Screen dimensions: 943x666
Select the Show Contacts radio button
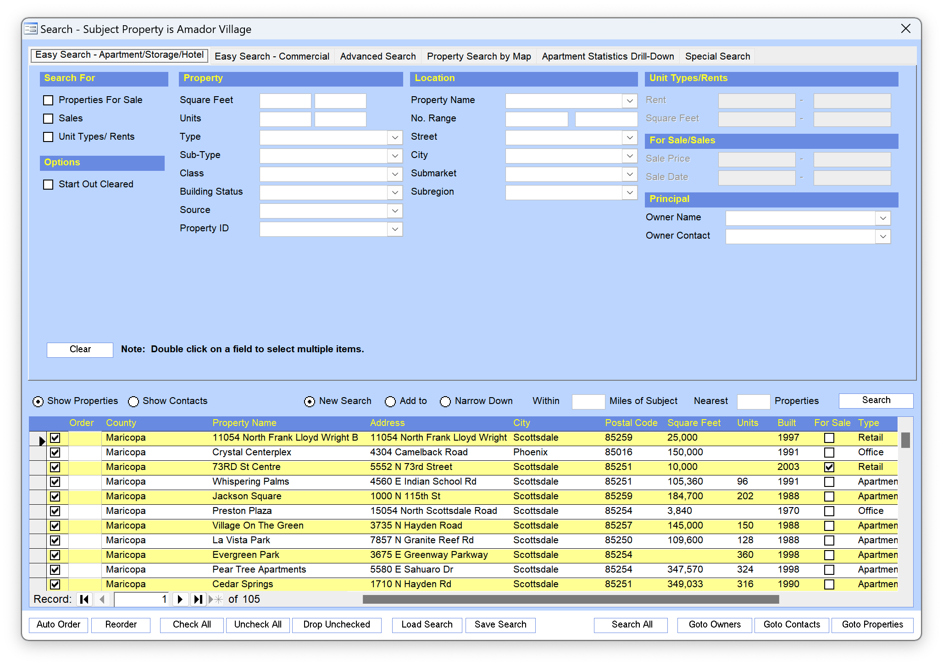(x=133, y=401)
